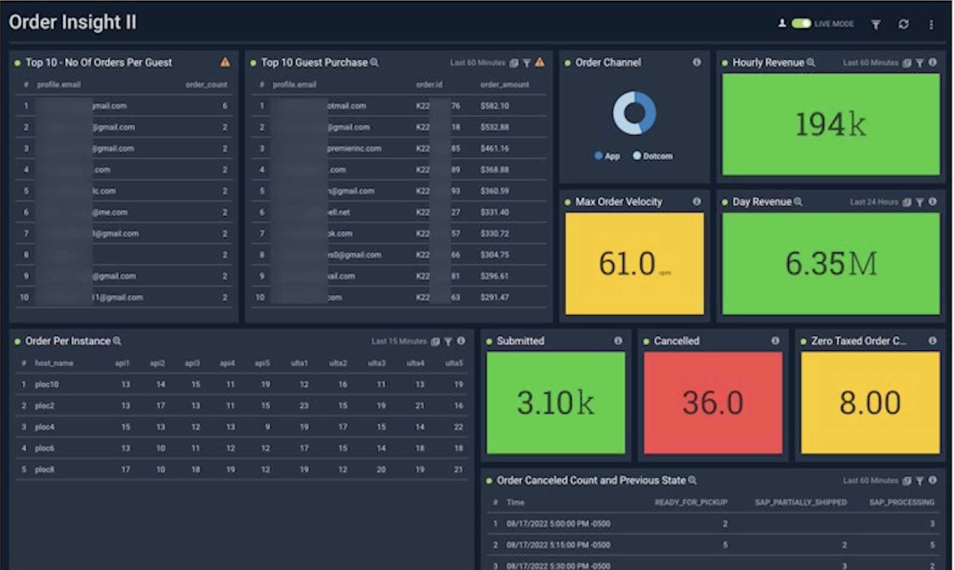
Task: Open the dashboard filter in header
Action: click(876, 24)
